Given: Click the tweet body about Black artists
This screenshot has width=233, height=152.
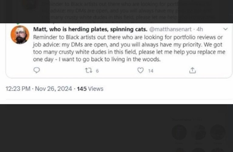Looking at the screenshot, I should 129,48.
